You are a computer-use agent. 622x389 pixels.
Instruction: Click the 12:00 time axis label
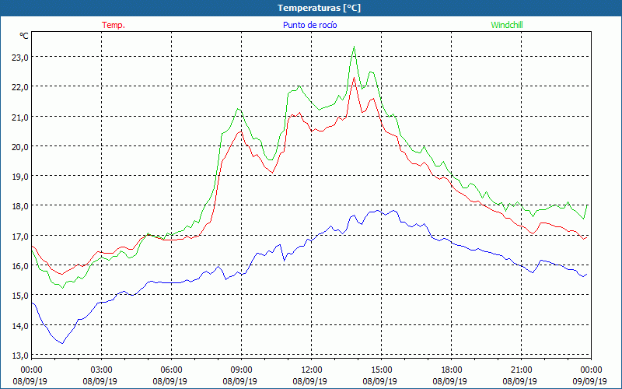tap(312, 370)
